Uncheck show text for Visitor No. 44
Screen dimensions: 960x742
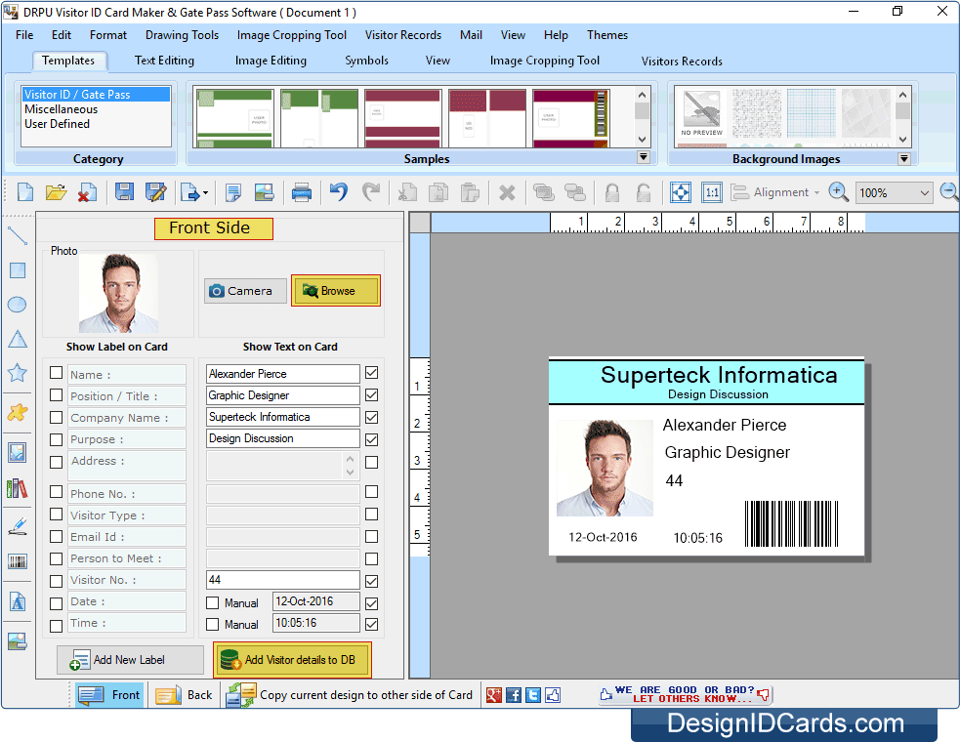(371, 581)
